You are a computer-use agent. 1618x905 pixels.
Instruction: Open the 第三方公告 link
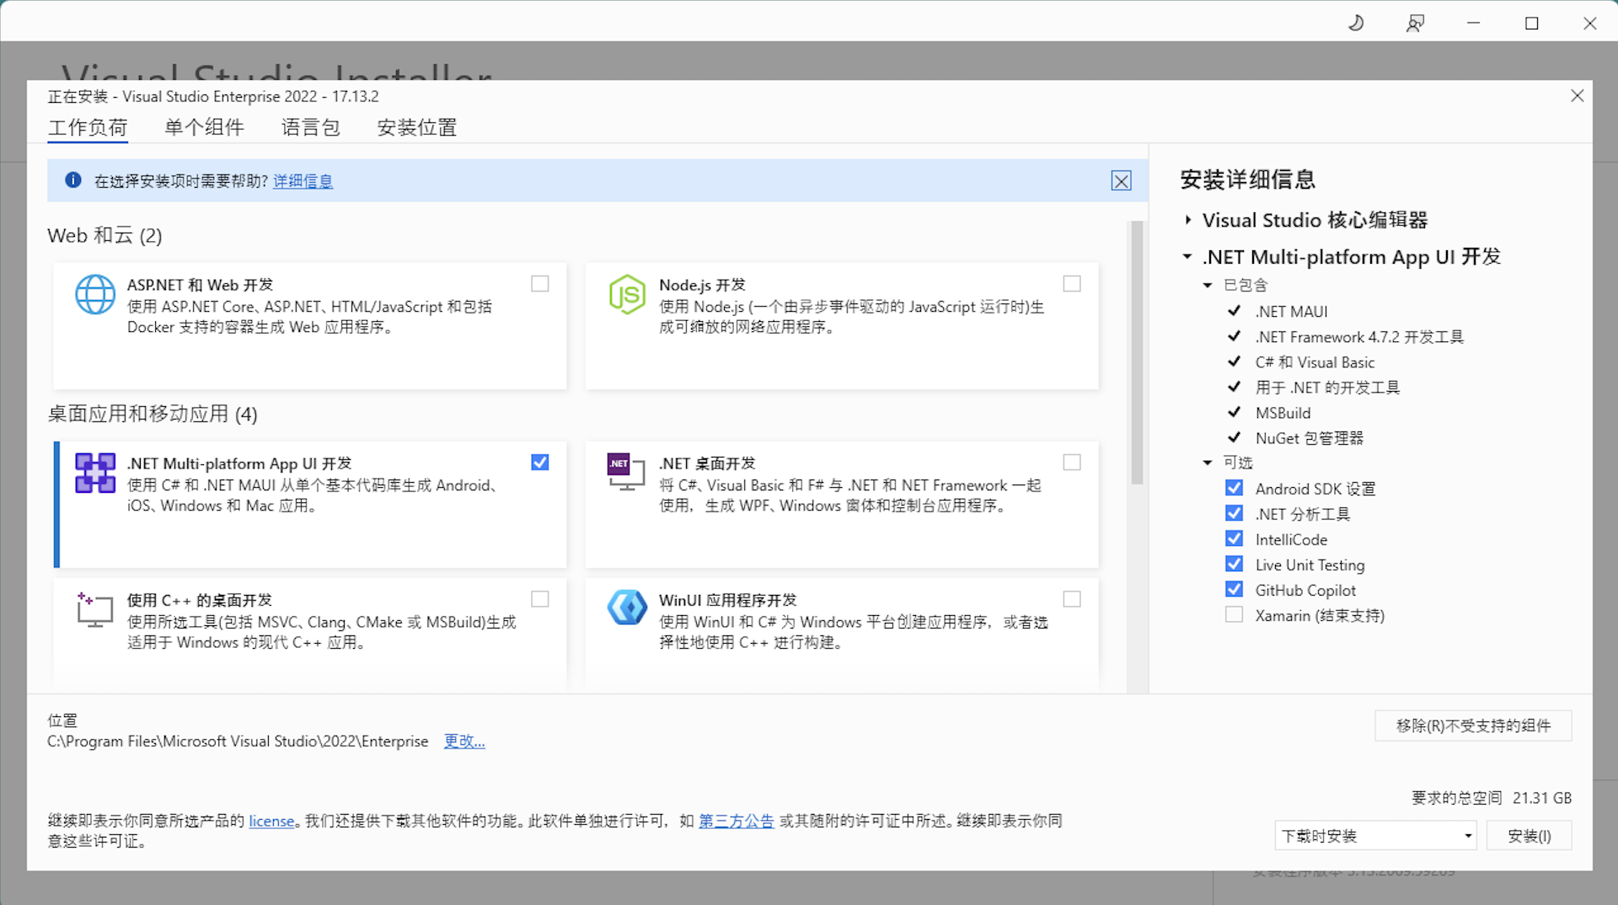coord(737,821)
